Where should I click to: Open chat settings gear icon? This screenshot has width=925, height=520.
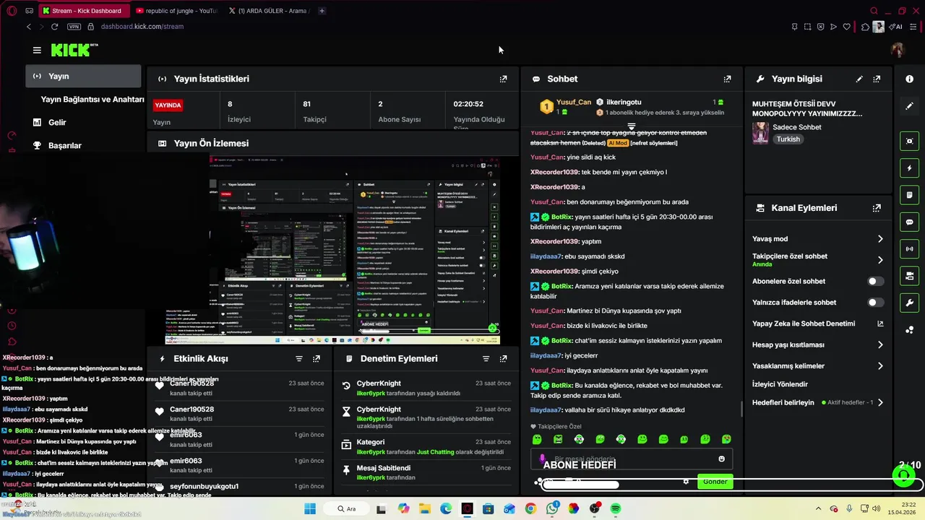[686, 482]
